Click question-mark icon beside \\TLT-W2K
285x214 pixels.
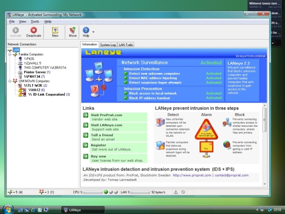[x=20, y=86]
